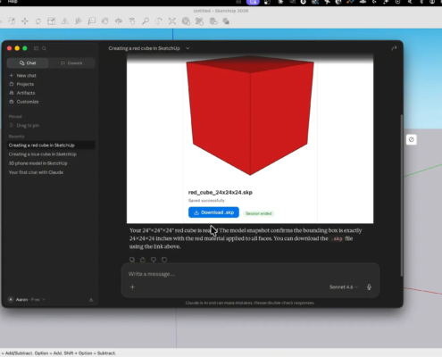Switch to the Chat tab
Image resolution: width=442 pixels, height=357 pixels.
tap(28, 63)
